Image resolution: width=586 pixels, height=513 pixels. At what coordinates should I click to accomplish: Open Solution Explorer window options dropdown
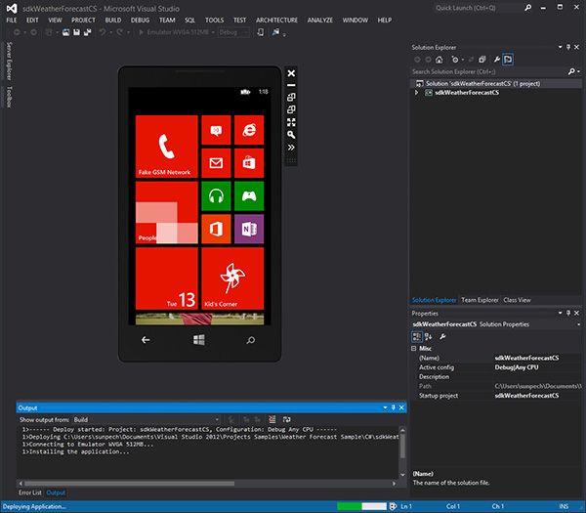click(560, 47)
